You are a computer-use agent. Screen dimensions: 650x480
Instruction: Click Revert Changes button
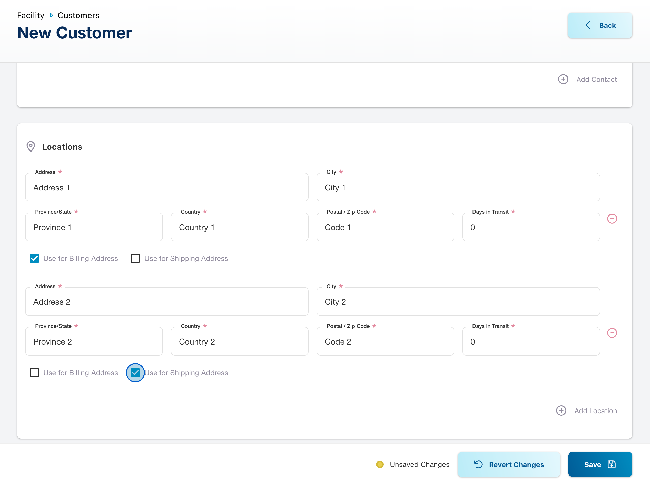pyautogui.click(x=509, y=464)
